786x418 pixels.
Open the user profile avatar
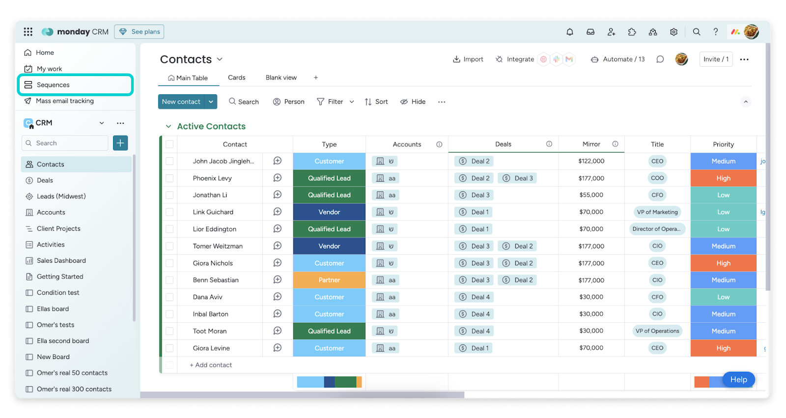point(751,32)
